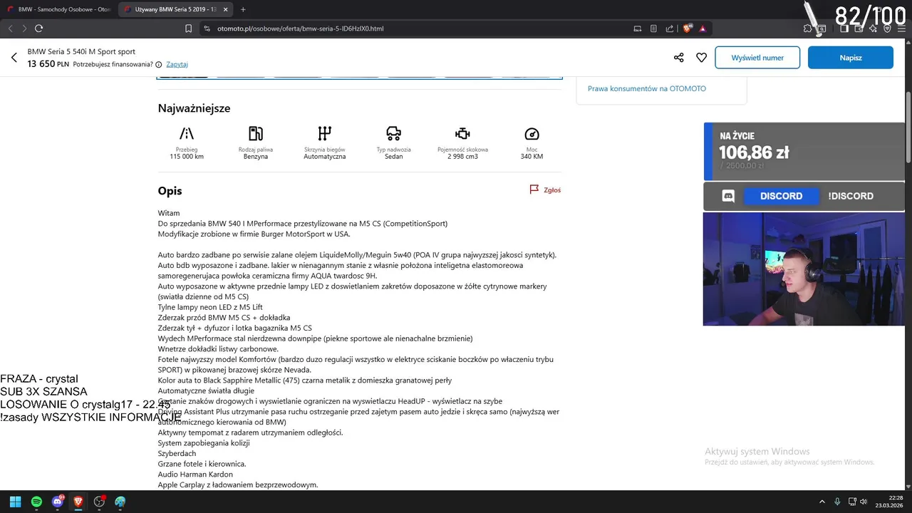This screenshot has height=513, width=912.
Task: Click the Typ nadwozia car body icon
Action: (394, 133)
